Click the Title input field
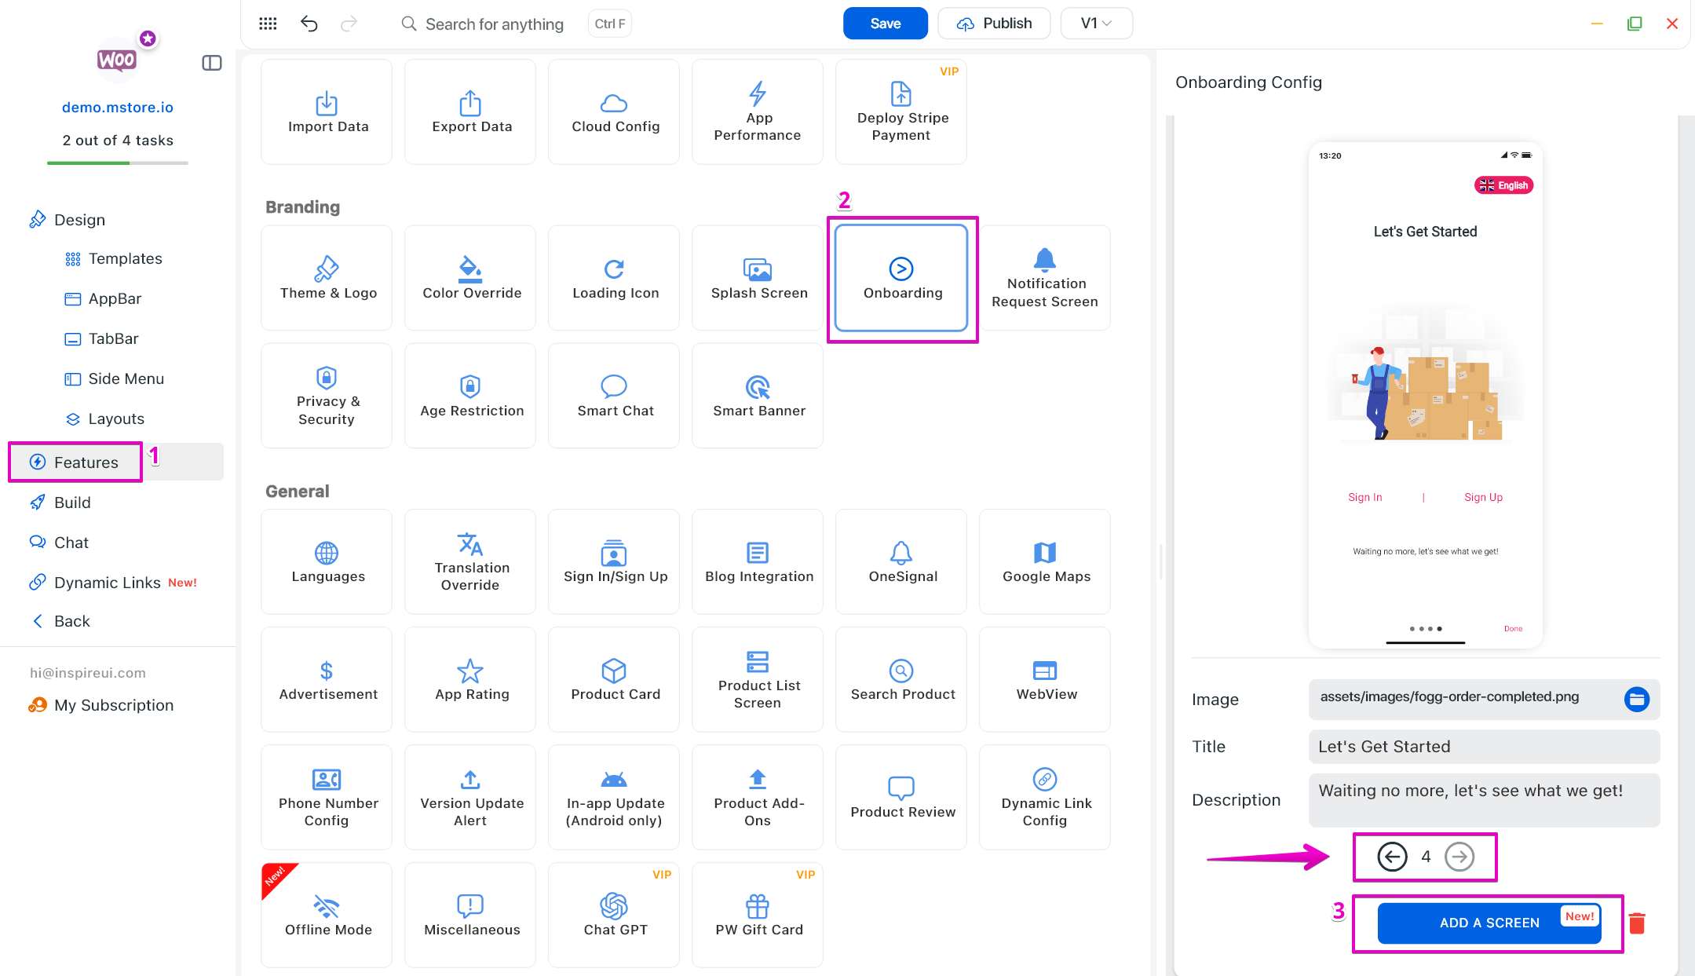Screen dimensions: 1695x976 pyautogui.click(x=1483, y=747)
